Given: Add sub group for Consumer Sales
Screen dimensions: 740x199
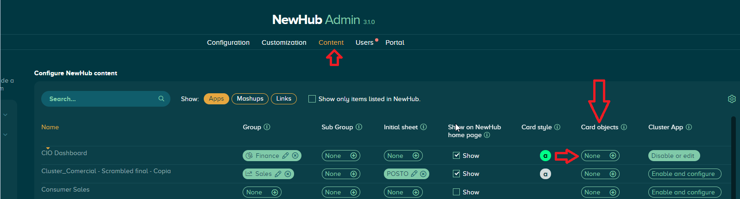Looking at the screenshot, I should 353,192.
